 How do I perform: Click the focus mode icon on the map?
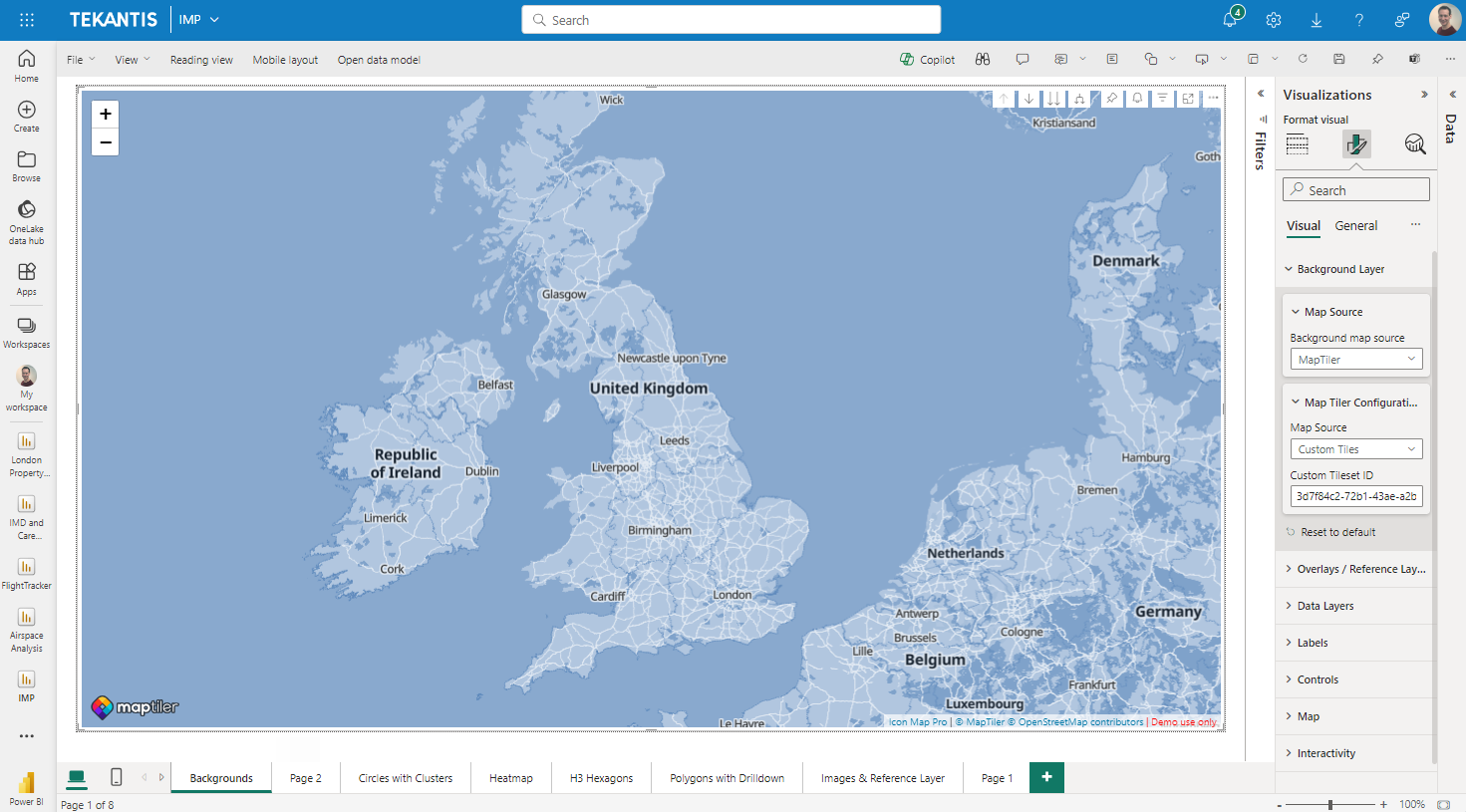pyautogui.click(x=1187, y=98)
